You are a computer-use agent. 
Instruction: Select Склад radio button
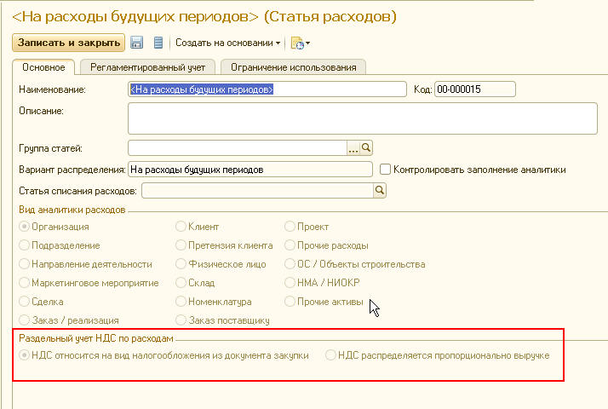(x=181, y=283)
